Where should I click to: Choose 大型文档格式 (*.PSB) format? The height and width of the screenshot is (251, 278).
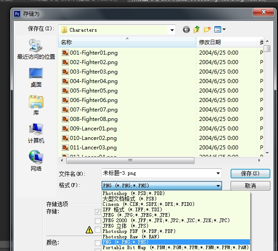[x=176, y=199]
